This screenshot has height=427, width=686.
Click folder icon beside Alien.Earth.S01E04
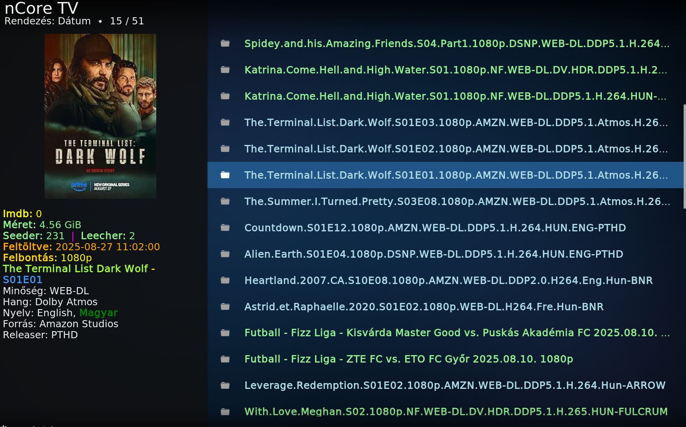tap(225, 254)
